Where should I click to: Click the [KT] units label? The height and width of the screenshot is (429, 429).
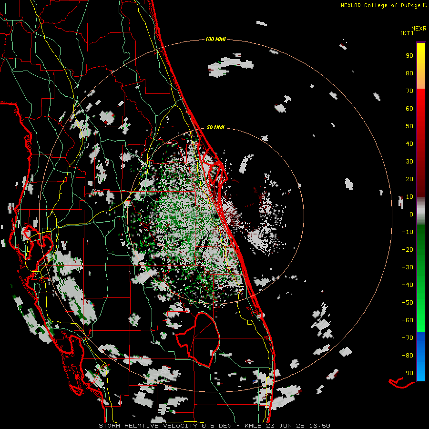coord(407,33)
